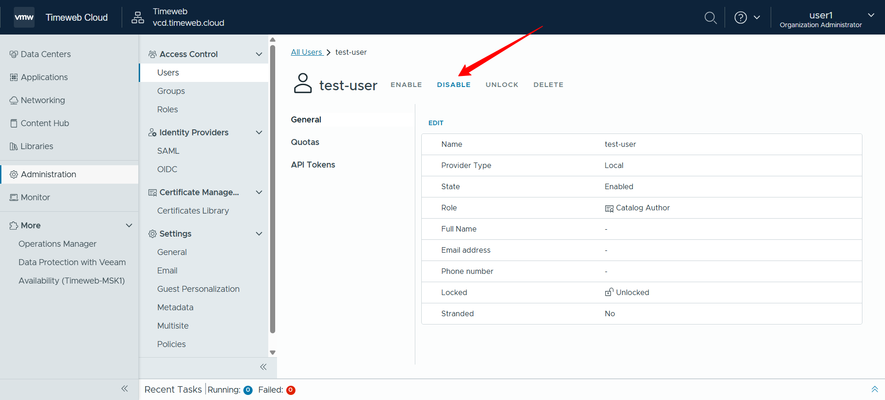Open Operations Manager
The image size is (885, 400).
[x=58, y=244]
